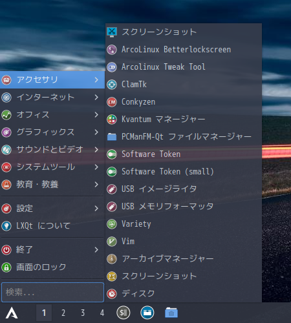The image size is (291, 323).
Task: Click the Software Token (small) icon
Action: (x=112, y=172)
